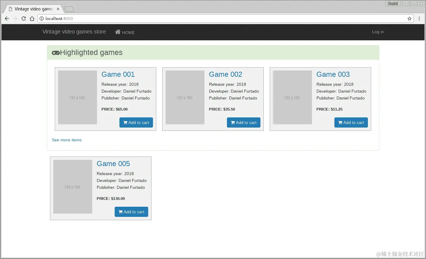
Task: Open a new browser tab
Action: (69, 9)
